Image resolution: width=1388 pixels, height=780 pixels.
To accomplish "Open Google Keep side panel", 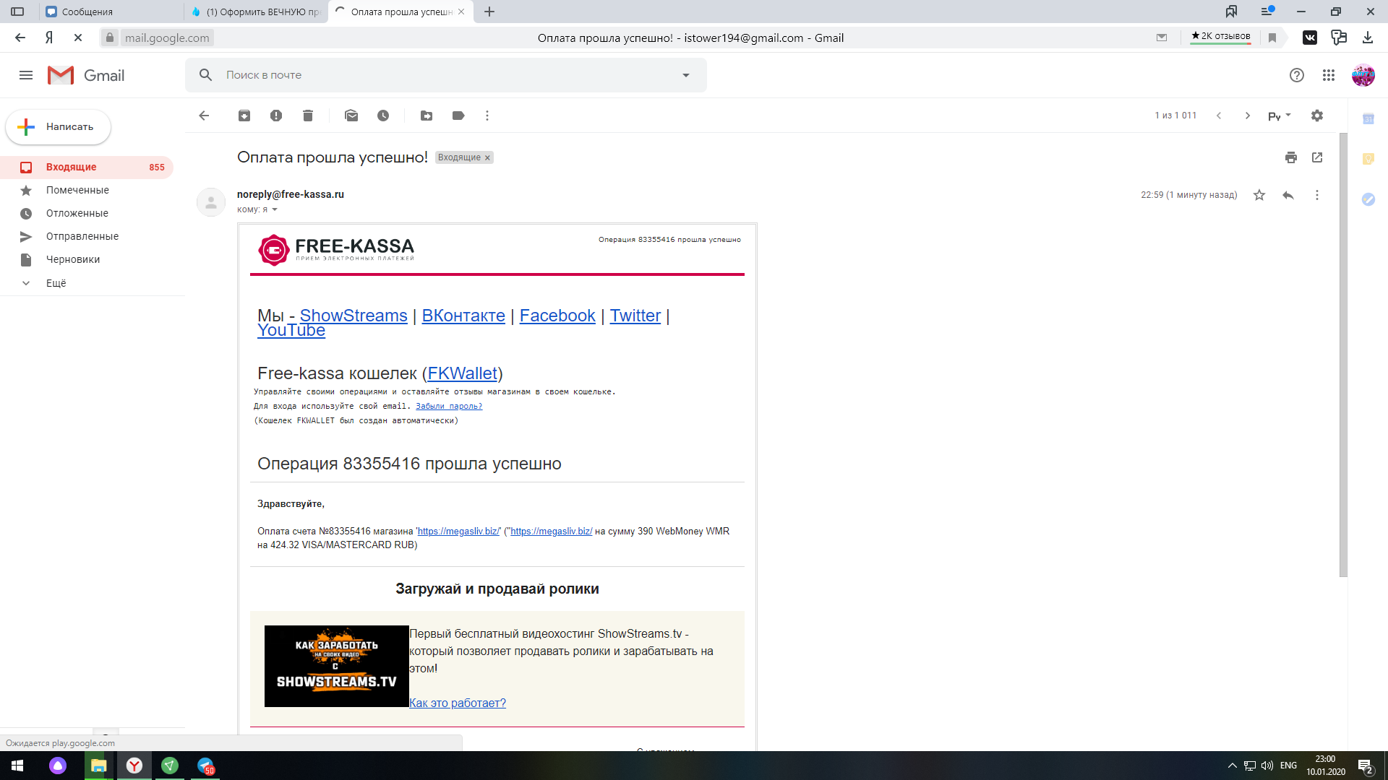I will tap(1368, 159).
